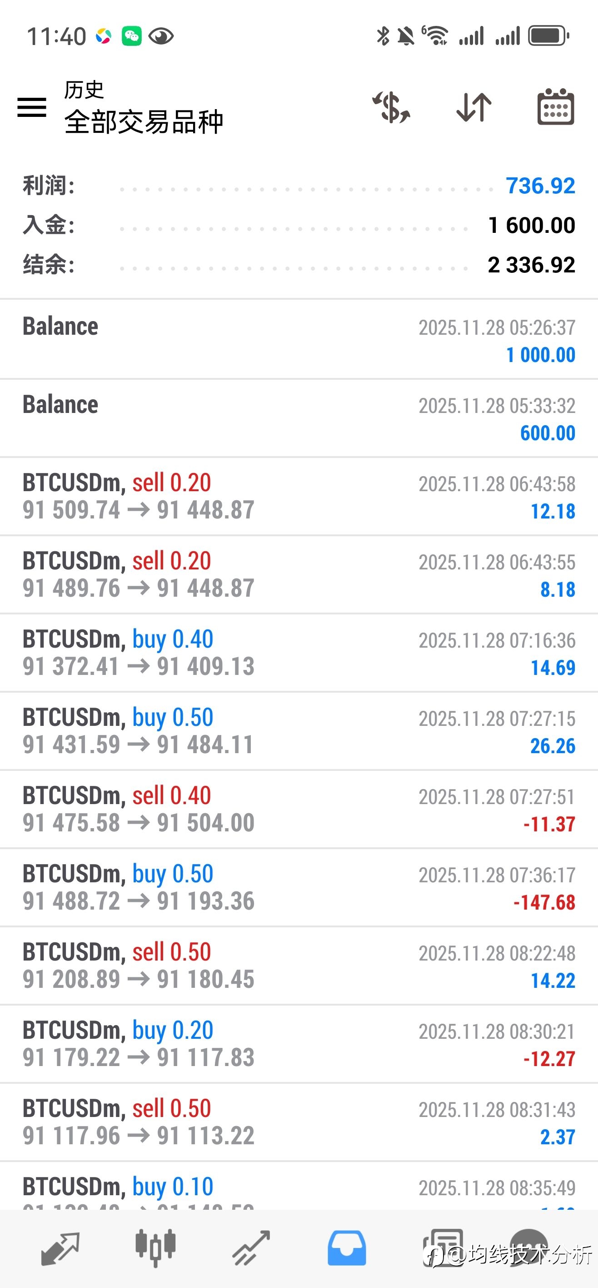Screen dimensions: 598x1288
Task: Tap the currency exchange filter icon
Action: [x=391, y=107]
